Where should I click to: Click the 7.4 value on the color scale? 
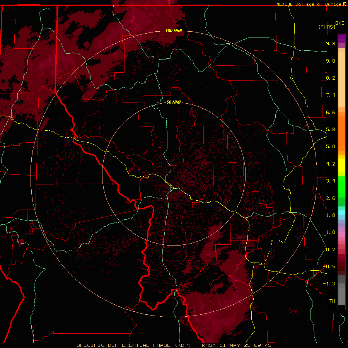click(331, 95)
